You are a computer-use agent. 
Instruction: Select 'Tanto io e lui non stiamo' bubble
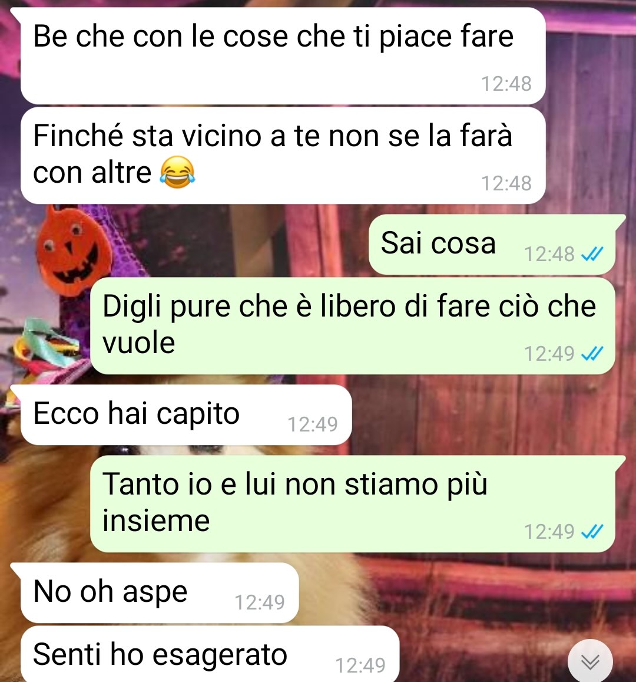[x=352, y=503]
